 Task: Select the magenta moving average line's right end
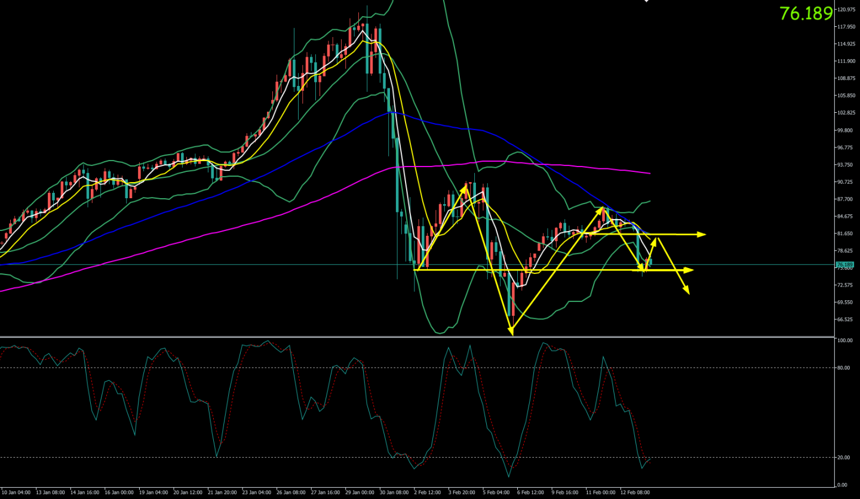(x=649, y=173)
